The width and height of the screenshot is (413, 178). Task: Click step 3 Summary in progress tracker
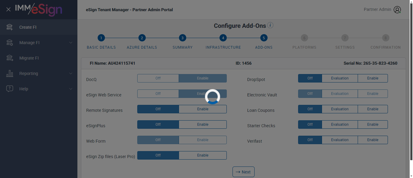(x=182, y=38)
